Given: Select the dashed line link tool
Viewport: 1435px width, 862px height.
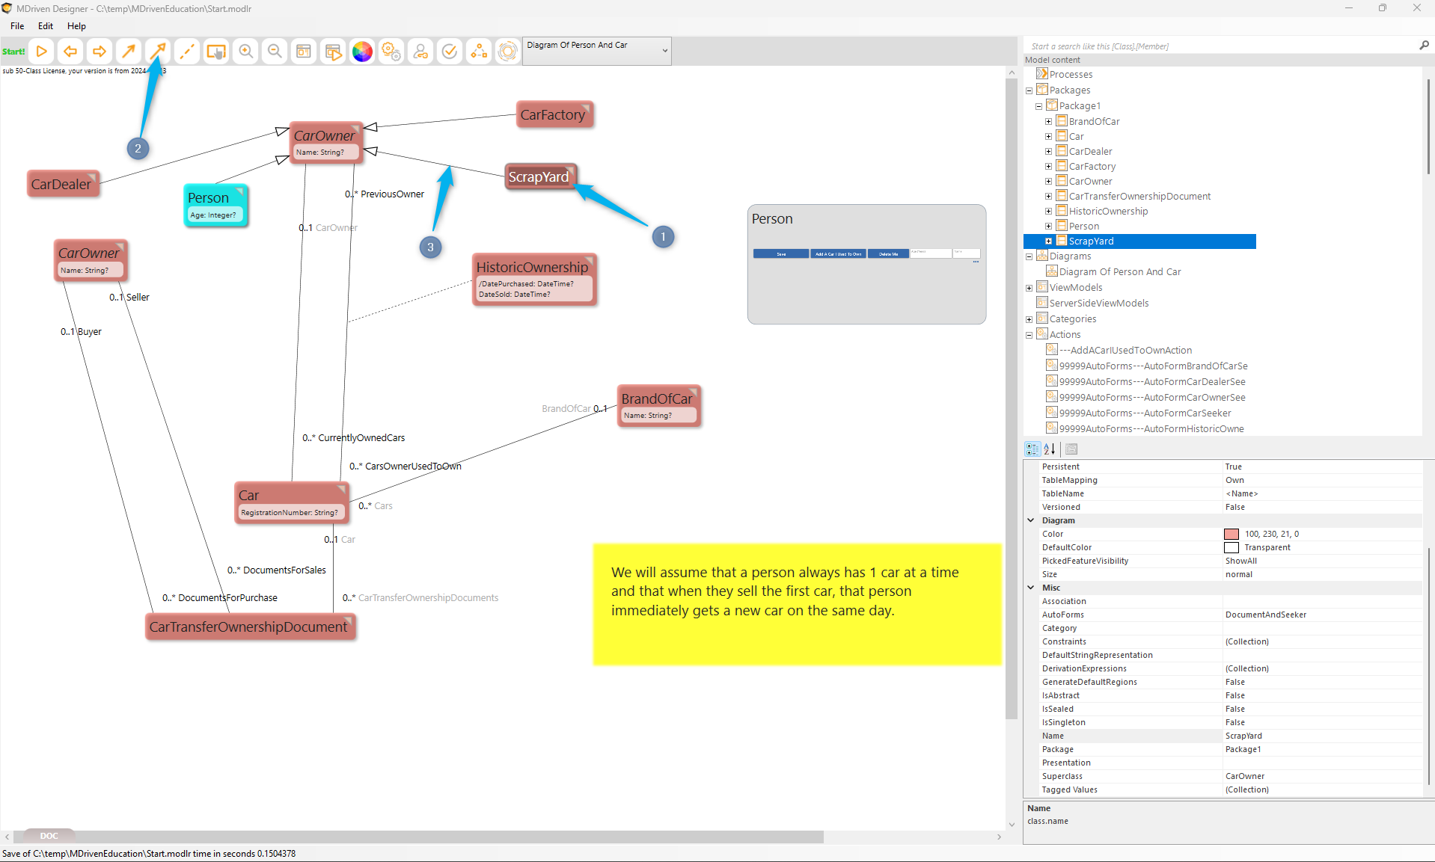Looking at the screenshot, I should tap(187, 52).
